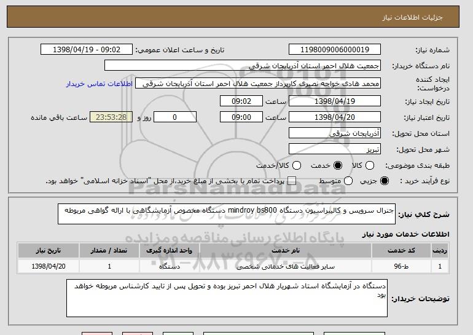Select the خدمت radio button
This screenshot has width=473, height=335.
click(x=338, y=165)
